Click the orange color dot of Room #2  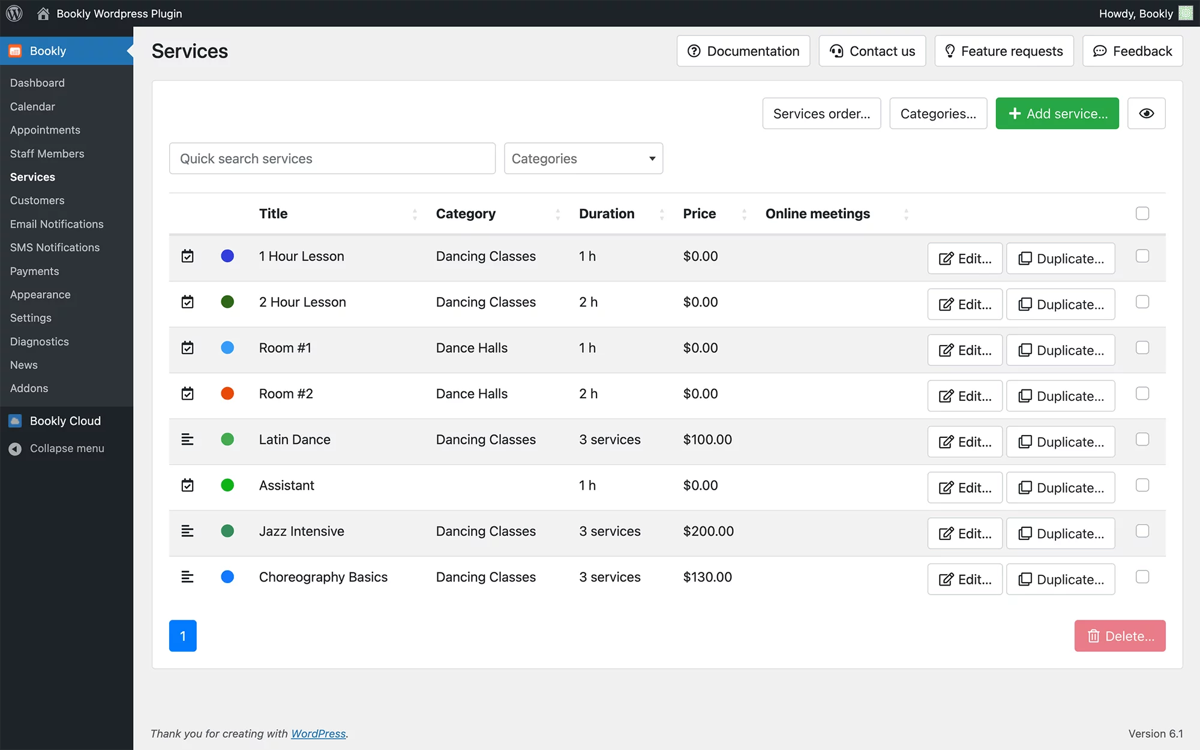click(x=227, y=394)
